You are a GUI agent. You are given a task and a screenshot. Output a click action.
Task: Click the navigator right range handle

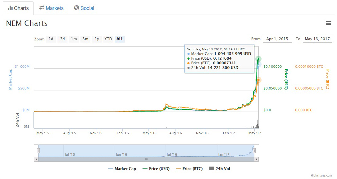254,151
